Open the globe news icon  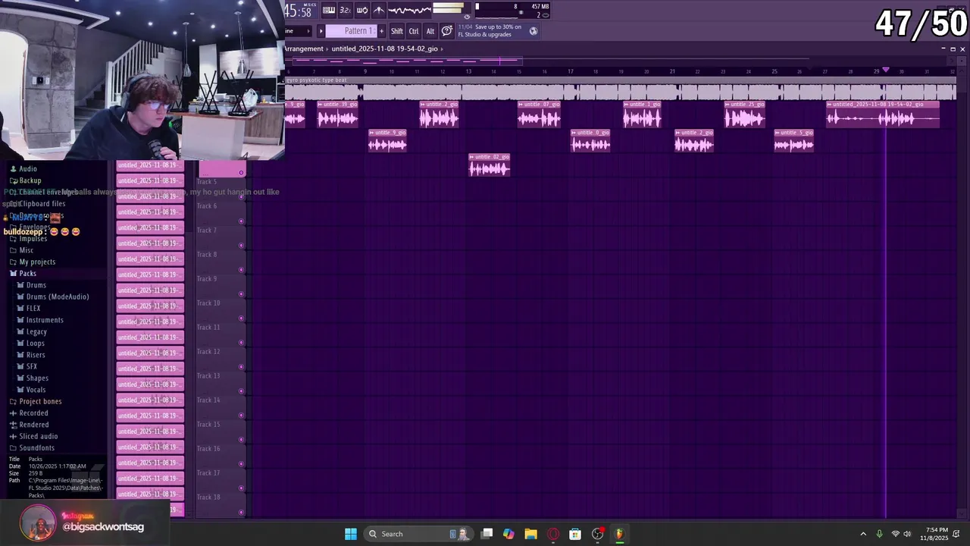tap(533, 31)
